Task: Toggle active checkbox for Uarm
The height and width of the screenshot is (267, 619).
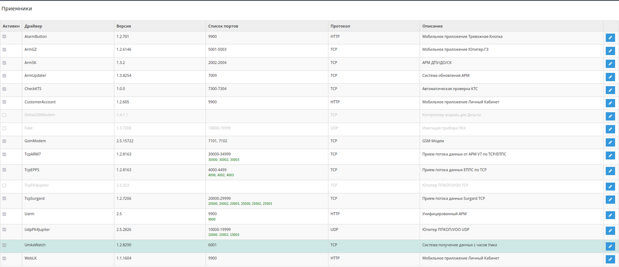Action: coord(4,214)
